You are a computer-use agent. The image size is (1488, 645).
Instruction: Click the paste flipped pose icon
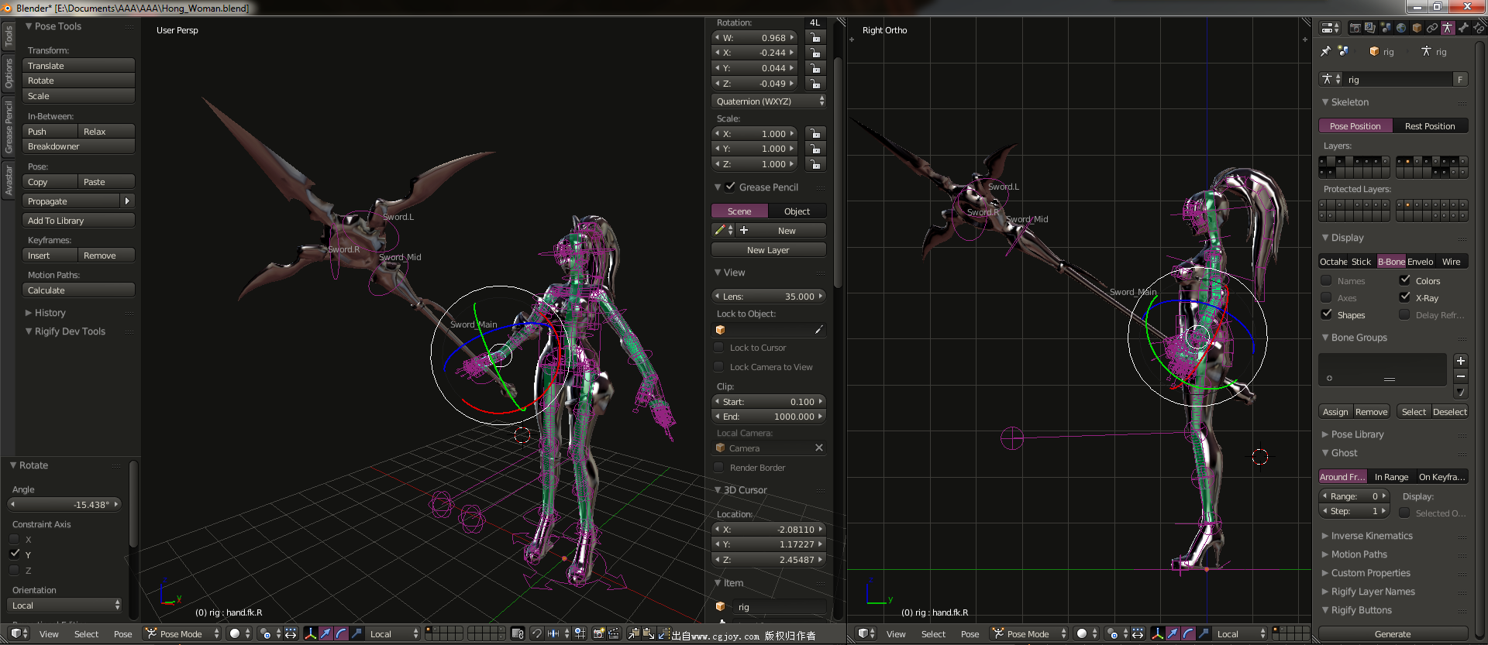tap(663, 633)
